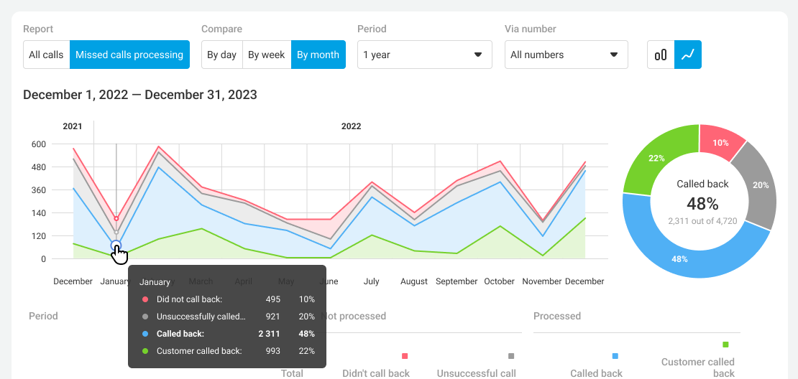The height and width of the screenshot is (379, 798).
Task: Compare data By week
Action: 267,55
